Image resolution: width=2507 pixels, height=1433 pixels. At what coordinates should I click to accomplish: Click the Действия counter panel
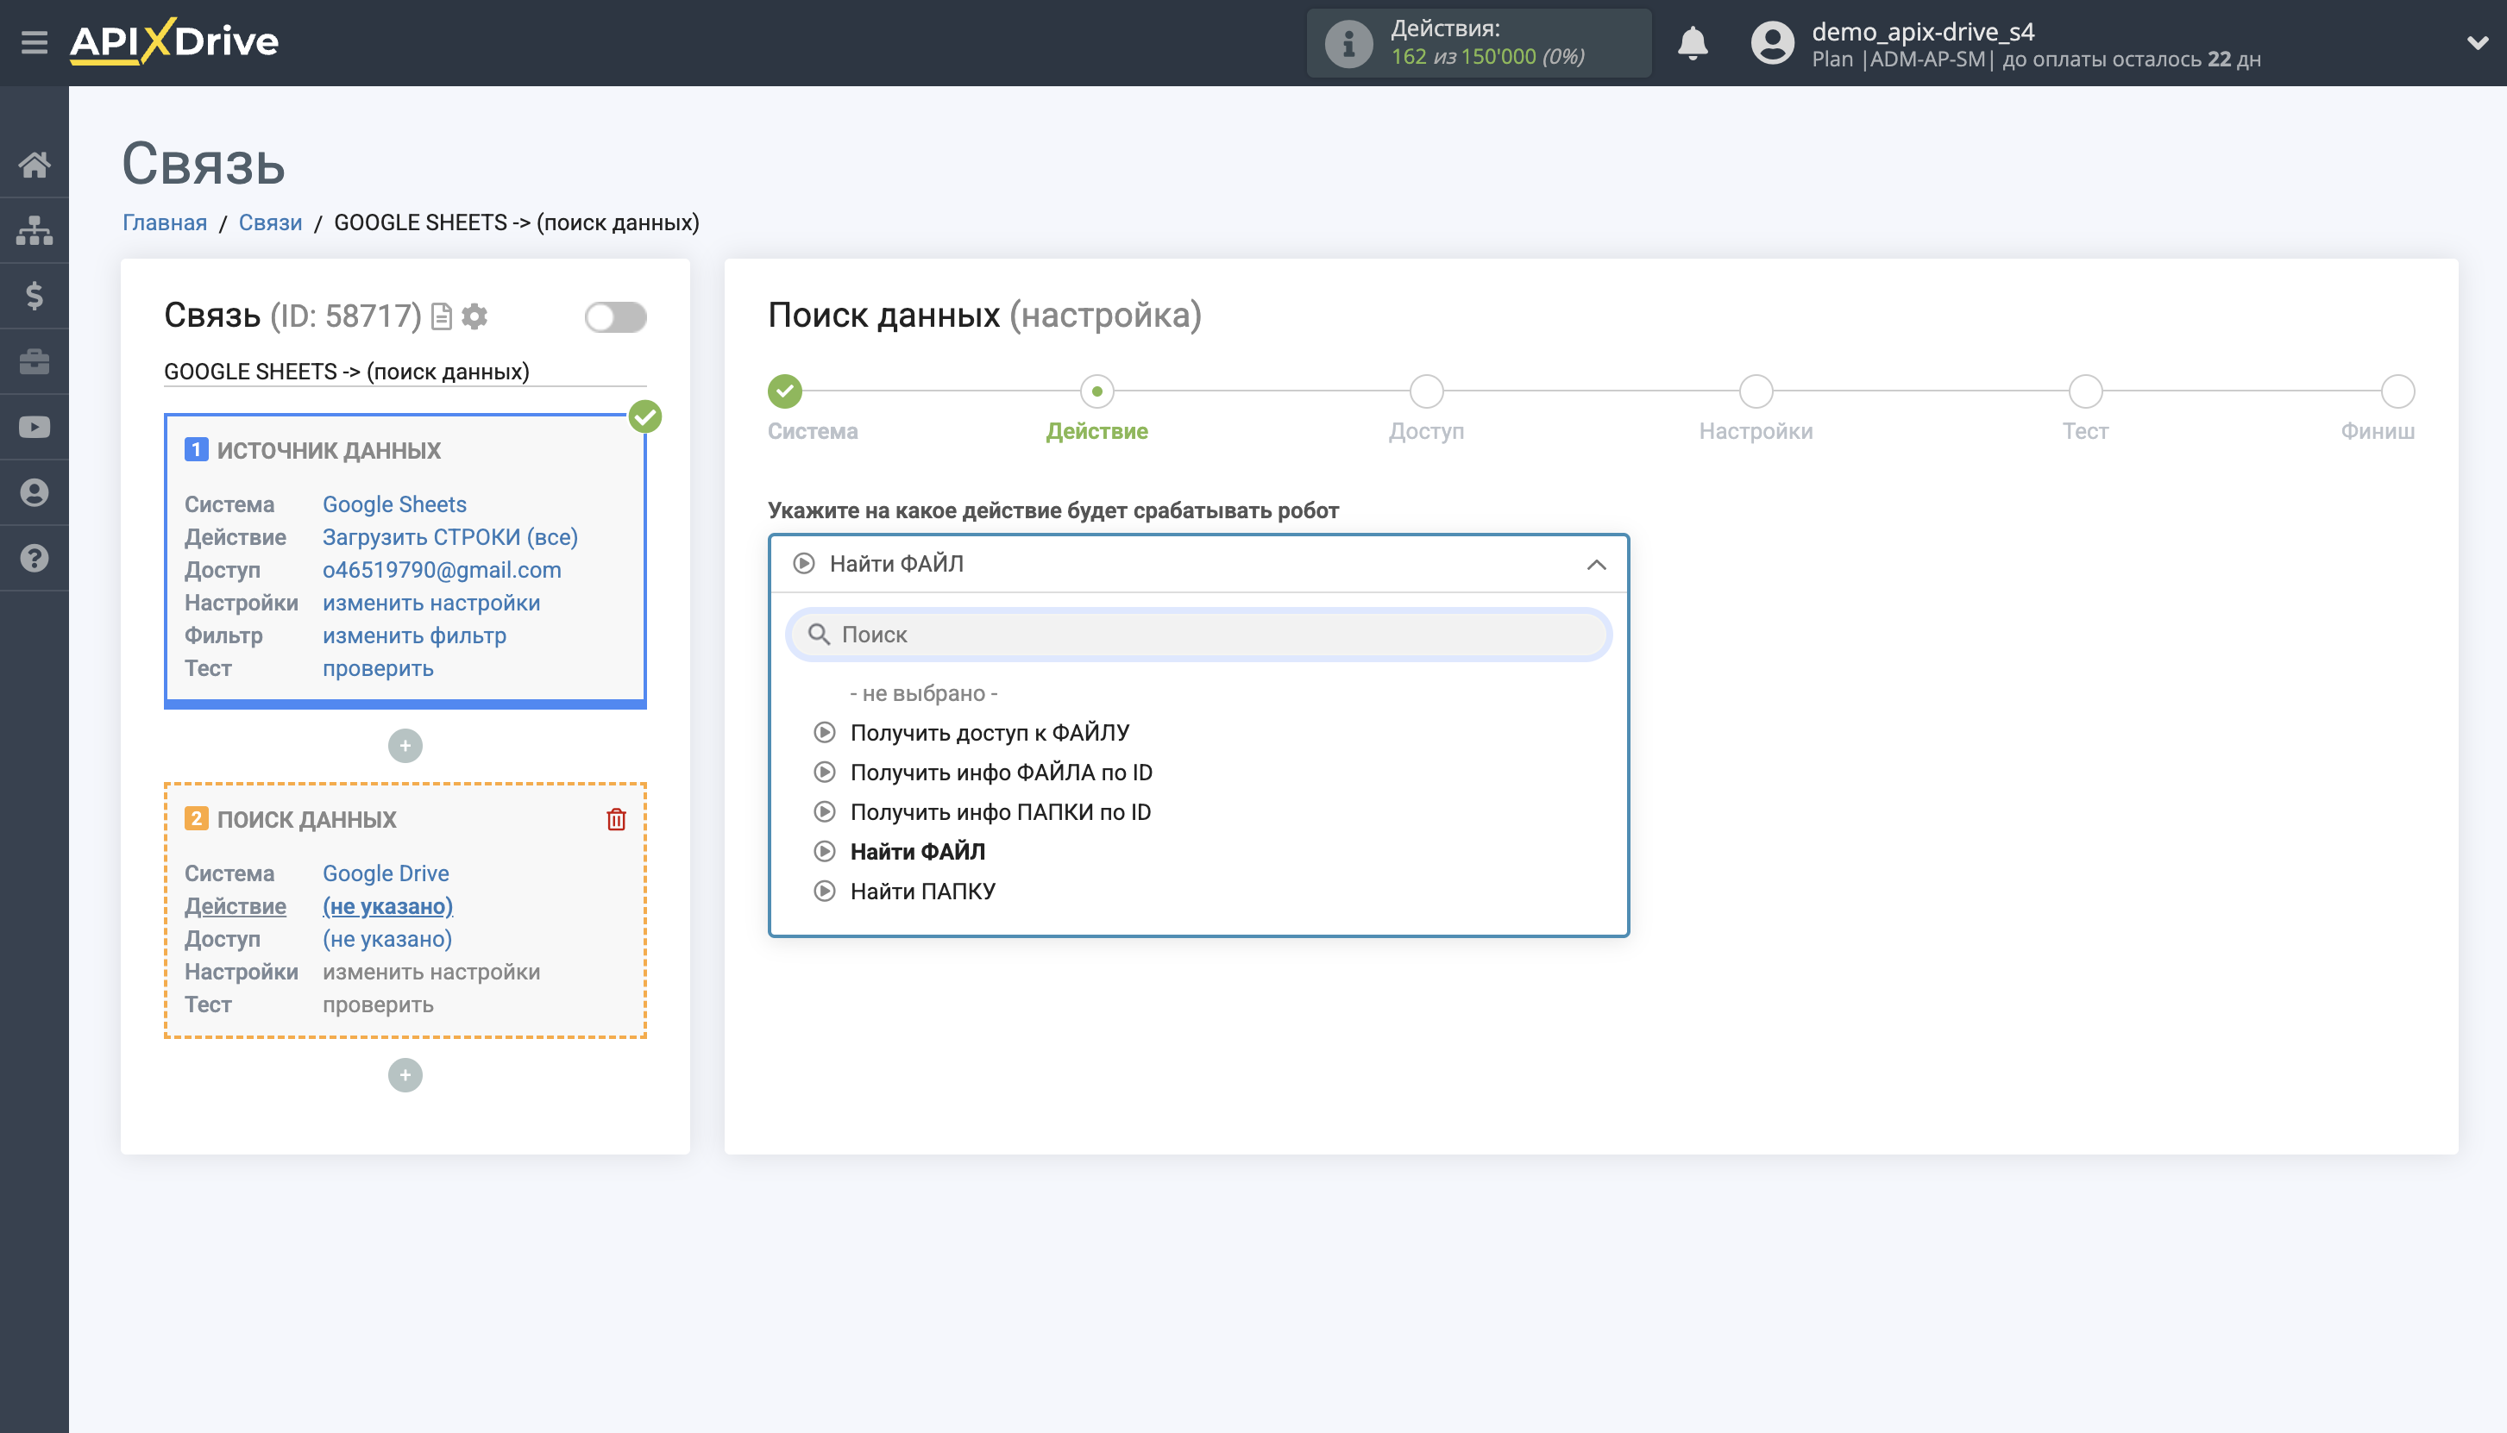1478,43
